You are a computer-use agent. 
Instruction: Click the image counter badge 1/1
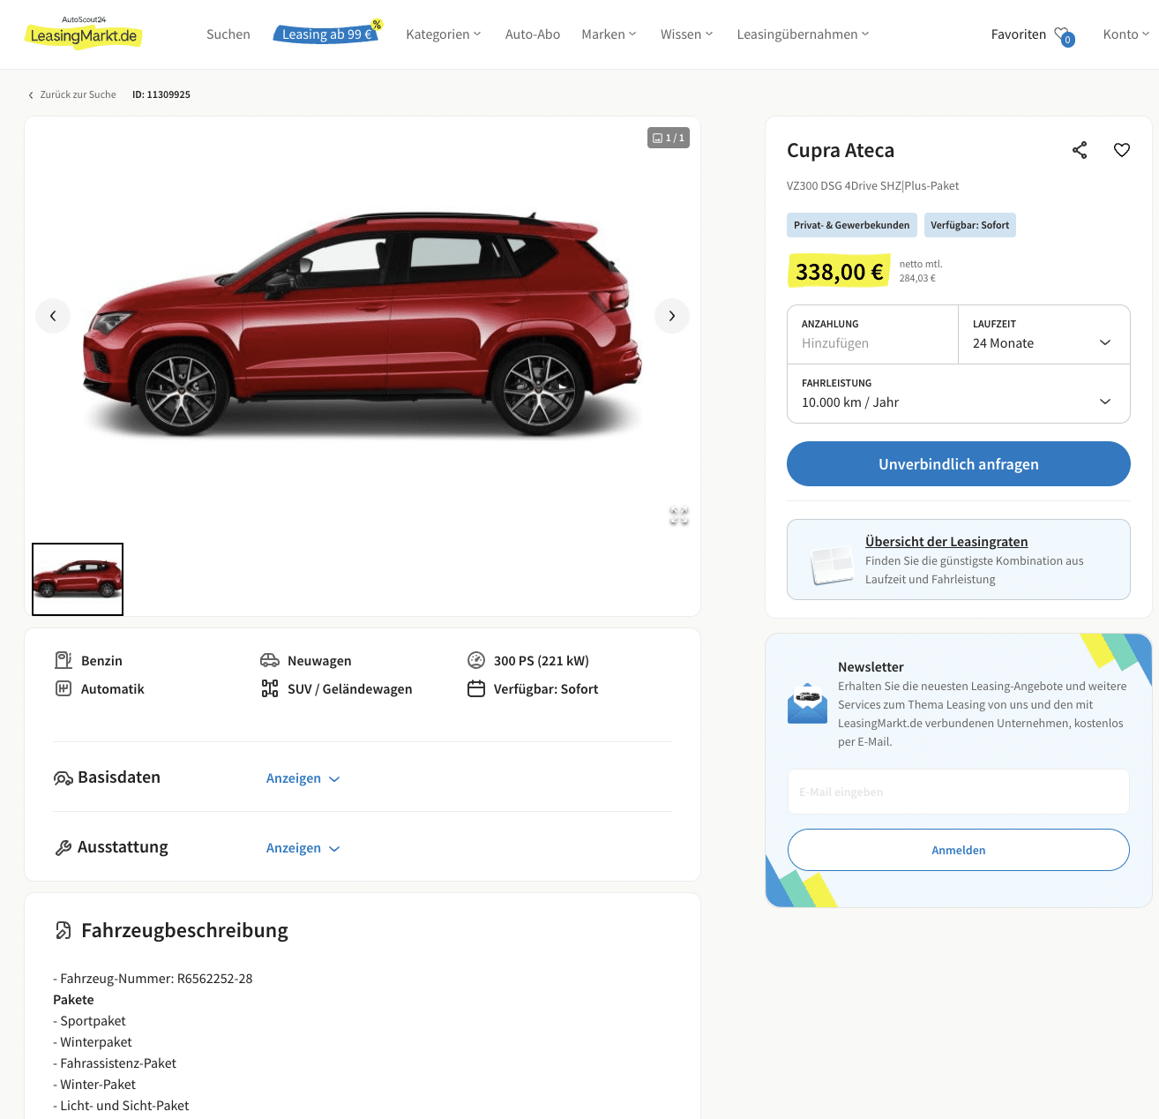pos(669,138)
